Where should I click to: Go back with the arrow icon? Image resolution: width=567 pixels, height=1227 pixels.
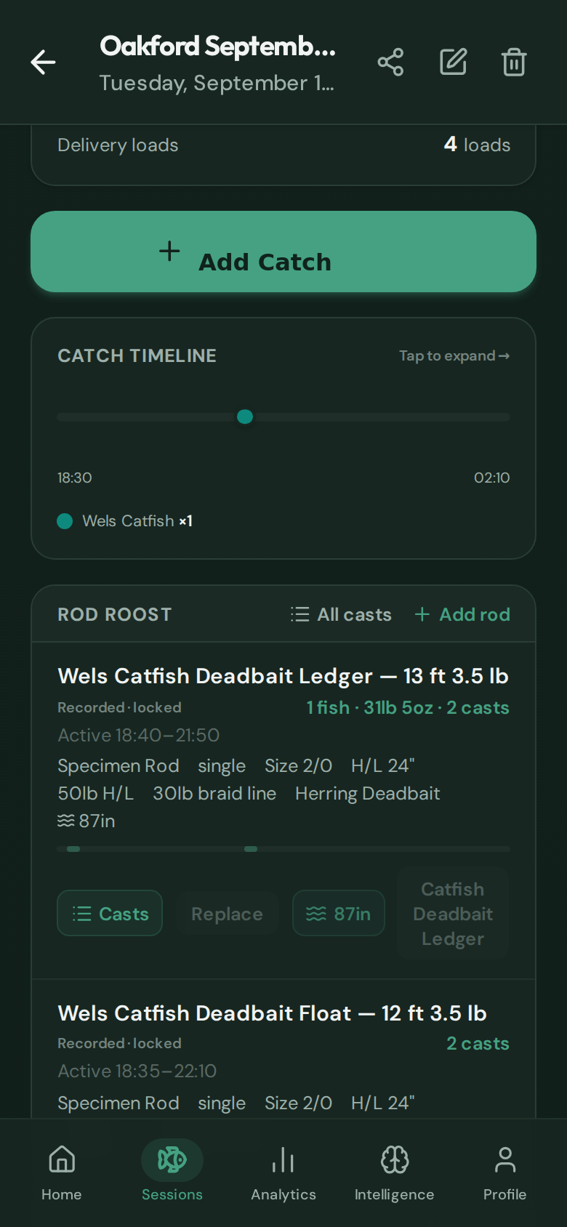(43, 63)
